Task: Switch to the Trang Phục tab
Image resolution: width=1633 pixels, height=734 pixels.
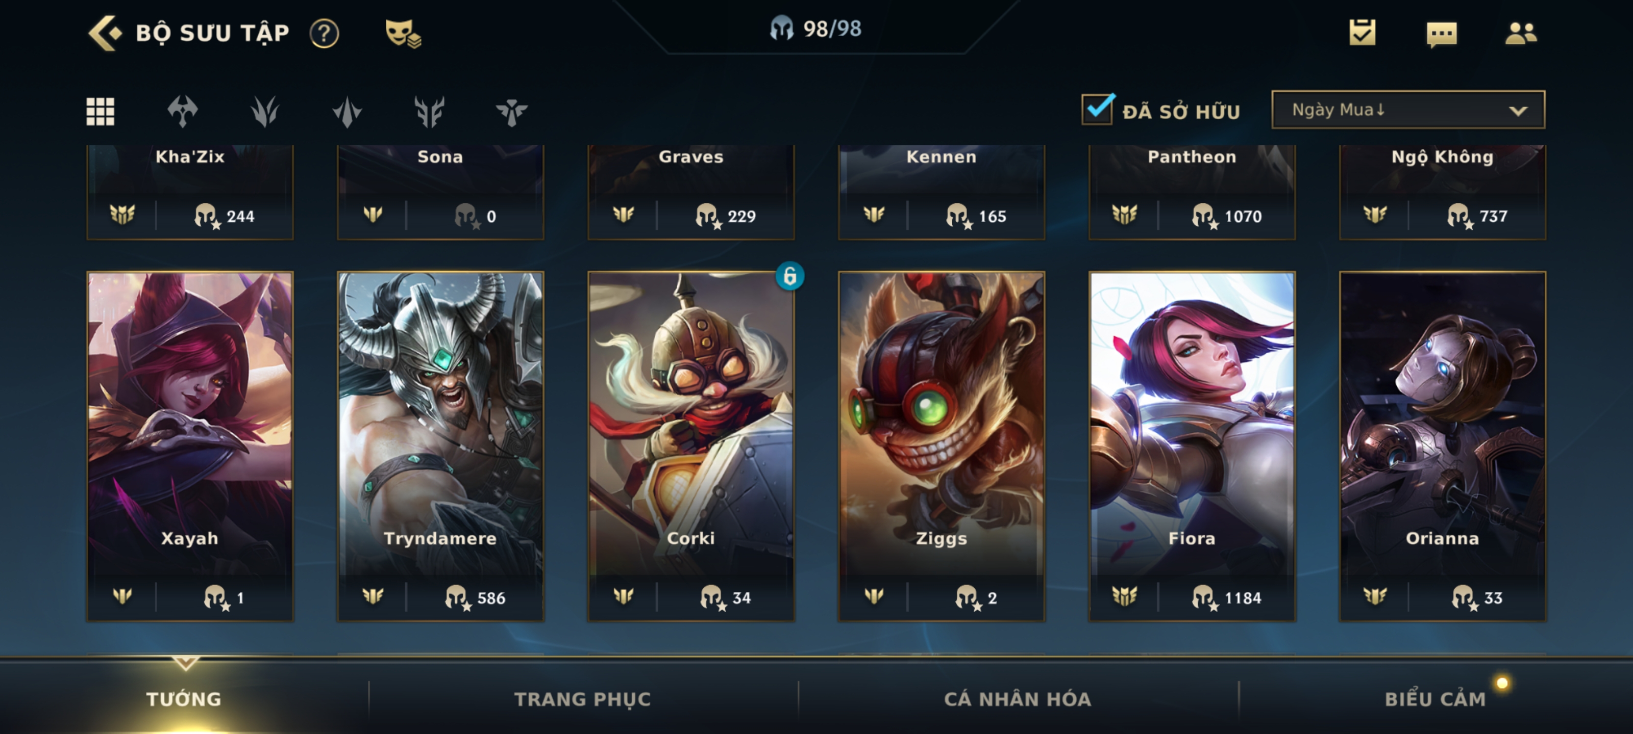Action: (x=583, y=699)
